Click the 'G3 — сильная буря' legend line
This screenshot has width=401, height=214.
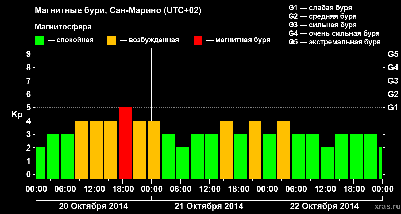pos(322,25)
